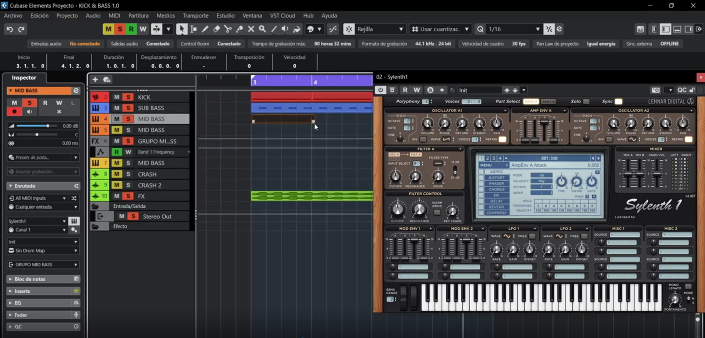The height and width of the screenshot is (338, 705).
Task: Select the Eraser tool in toolbar
Action: 216,29
